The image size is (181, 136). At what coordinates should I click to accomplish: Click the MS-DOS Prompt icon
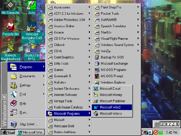coord(97,76)
